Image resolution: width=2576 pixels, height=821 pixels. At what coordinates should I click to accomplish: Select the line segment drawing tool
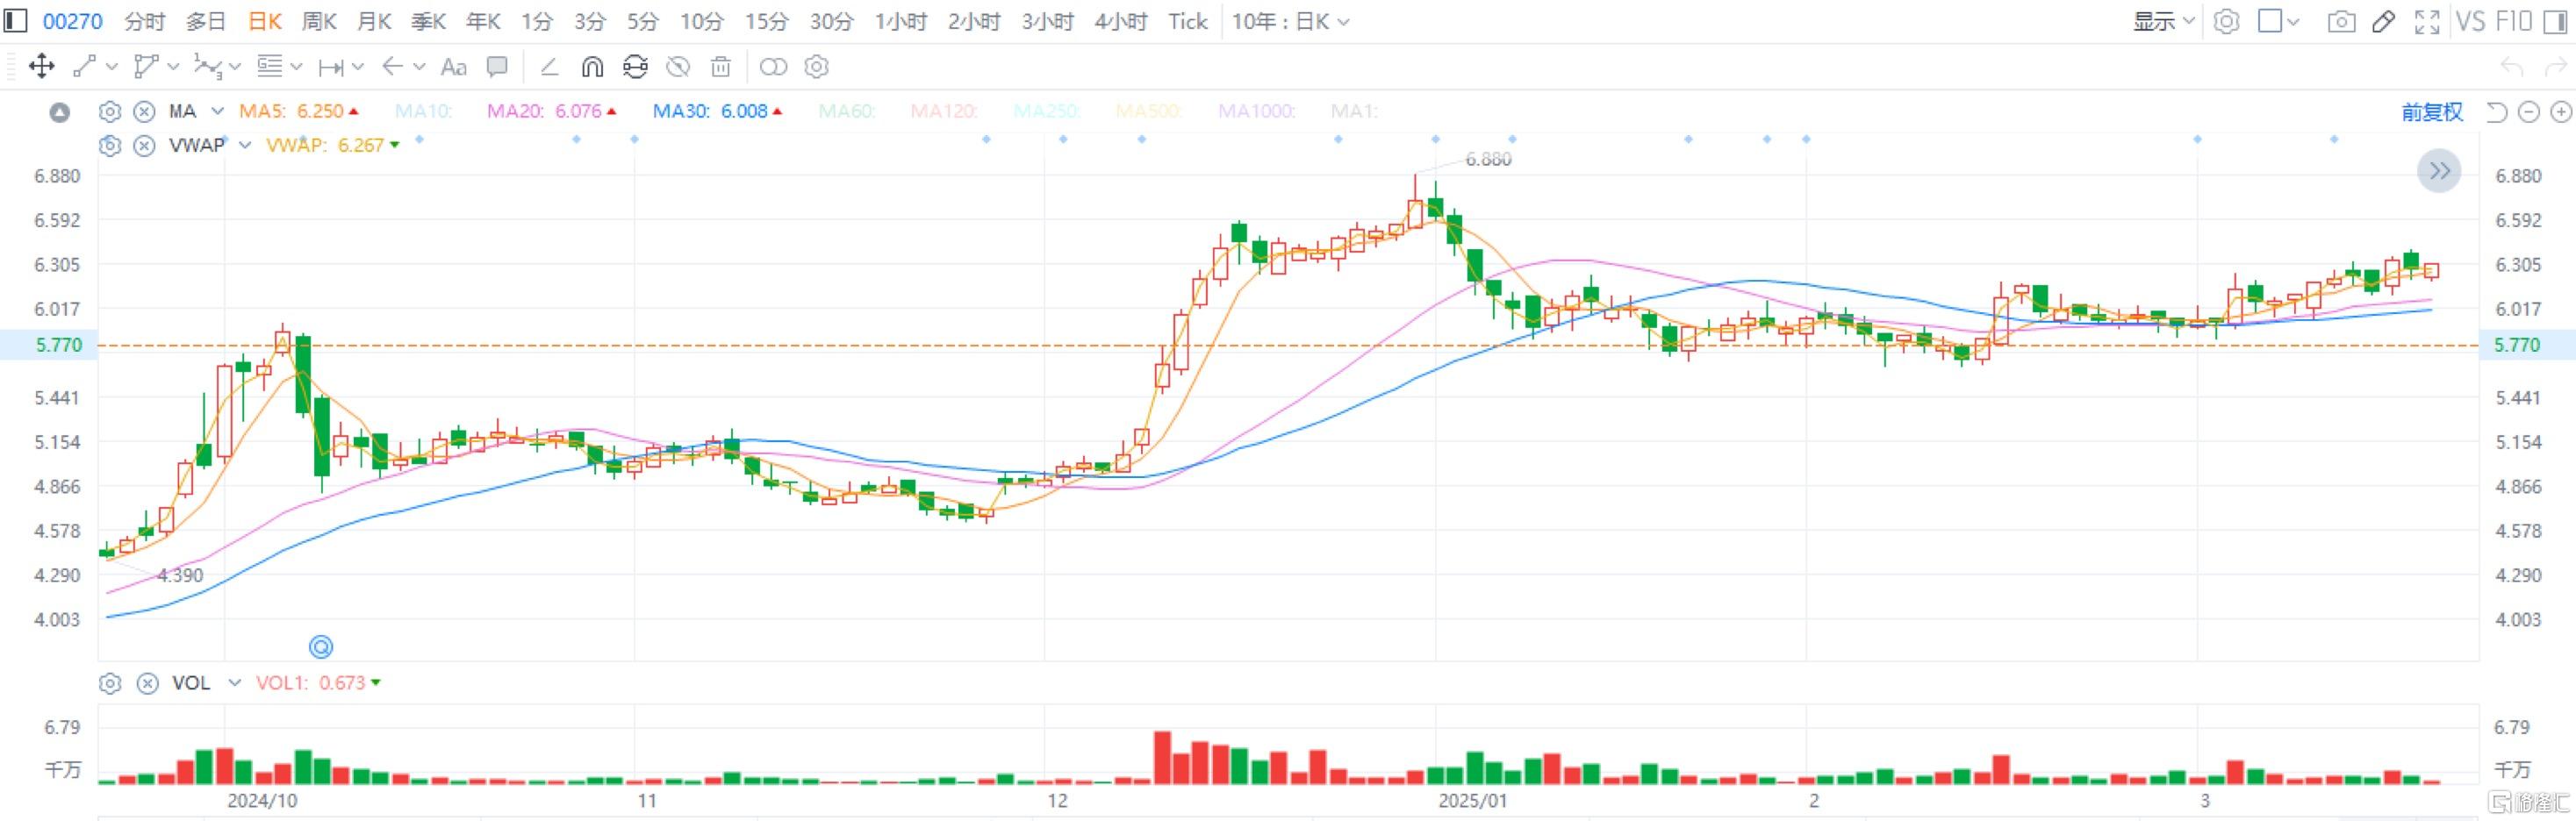point(85,67)
